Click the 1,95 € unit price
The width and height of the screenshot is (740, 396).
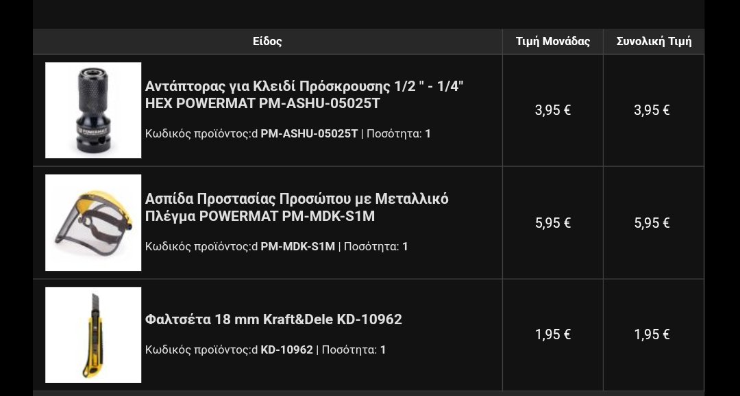pyautogui.click(x=553, y=334)
